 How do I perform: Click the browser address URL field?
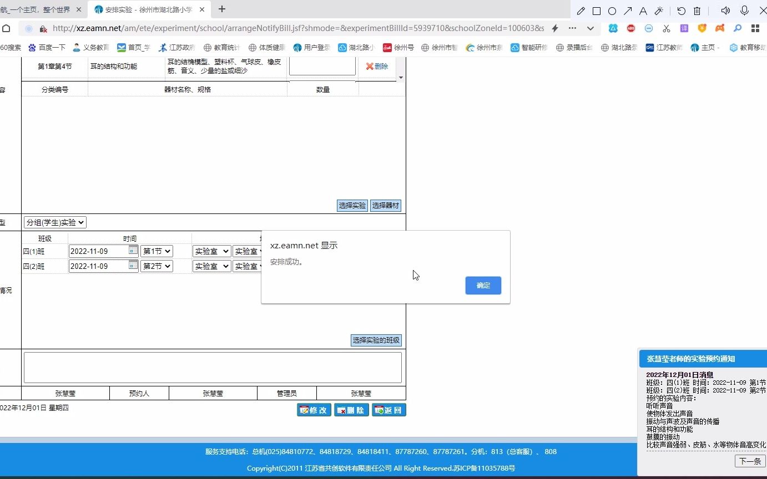(x=298, y=28)
